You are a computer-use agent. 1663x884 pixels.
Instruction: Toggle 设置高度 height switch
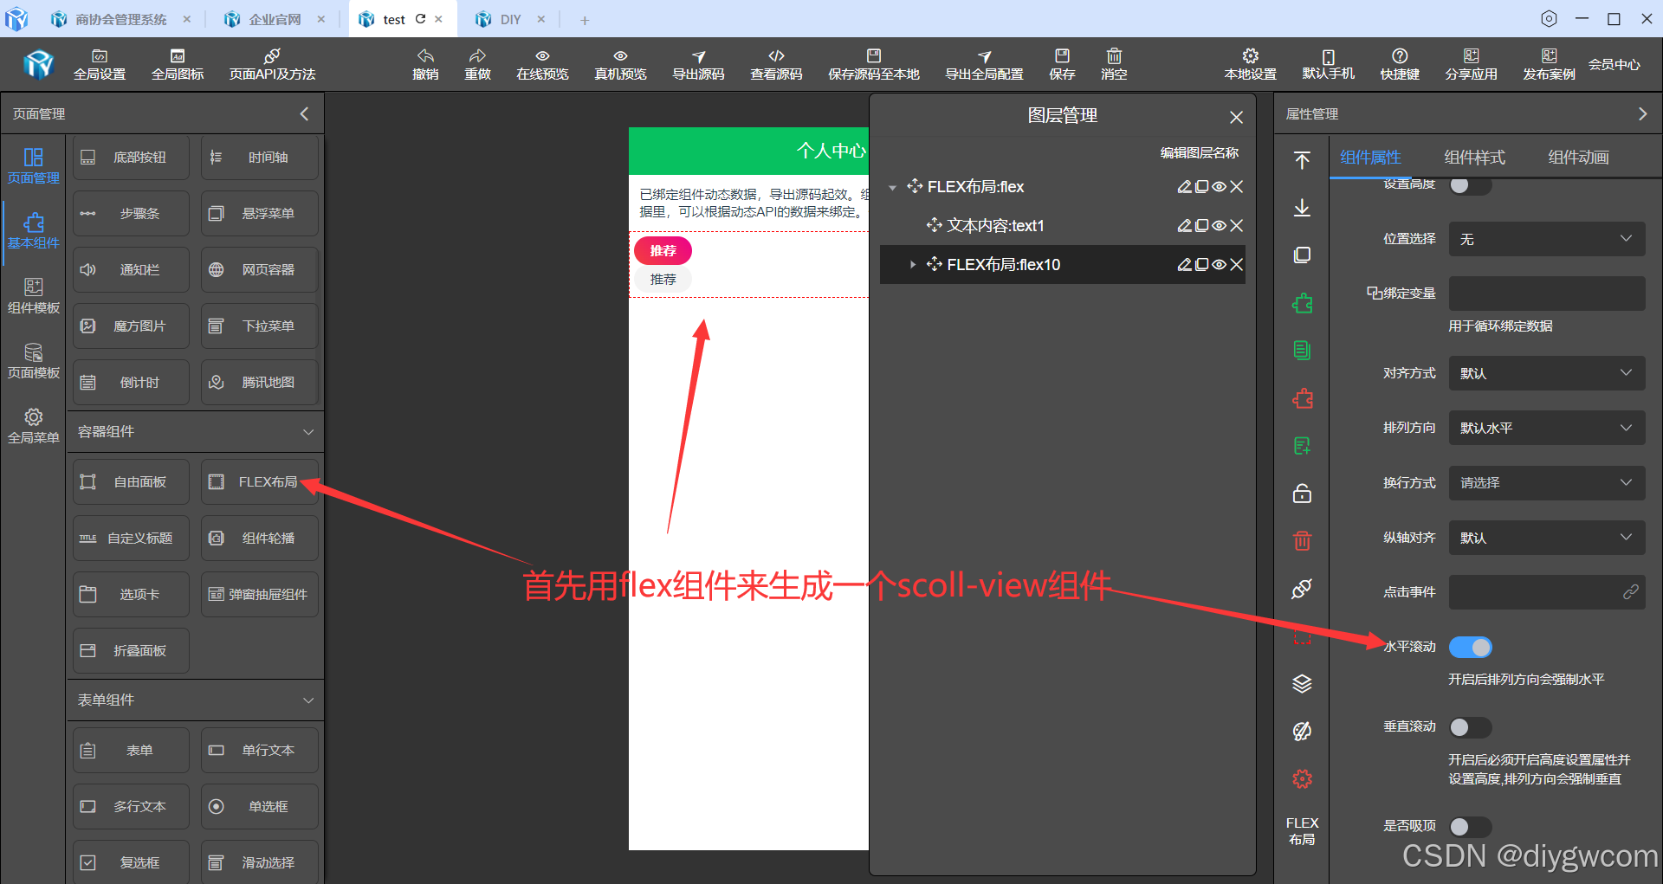pyautogui.click(x=1470, y=185)
